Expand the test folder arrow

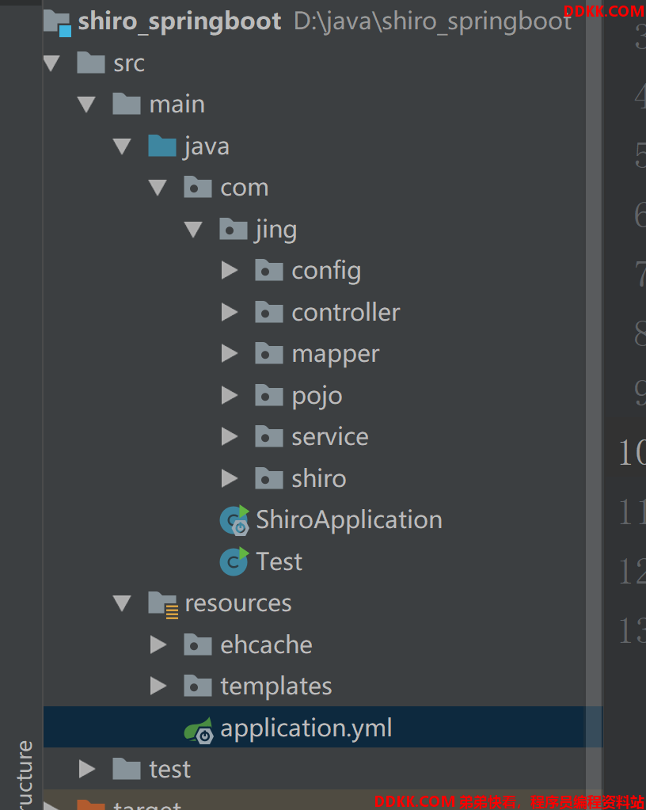pyautogui.click(x=87, y=769)
